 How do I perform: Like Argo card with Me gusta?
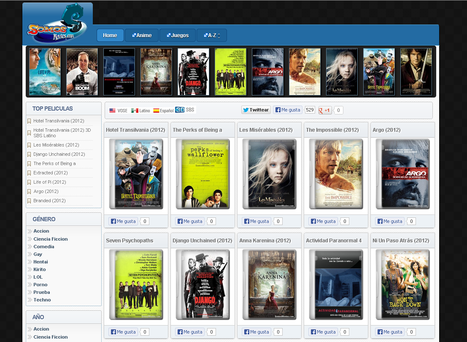coord(390,221)
